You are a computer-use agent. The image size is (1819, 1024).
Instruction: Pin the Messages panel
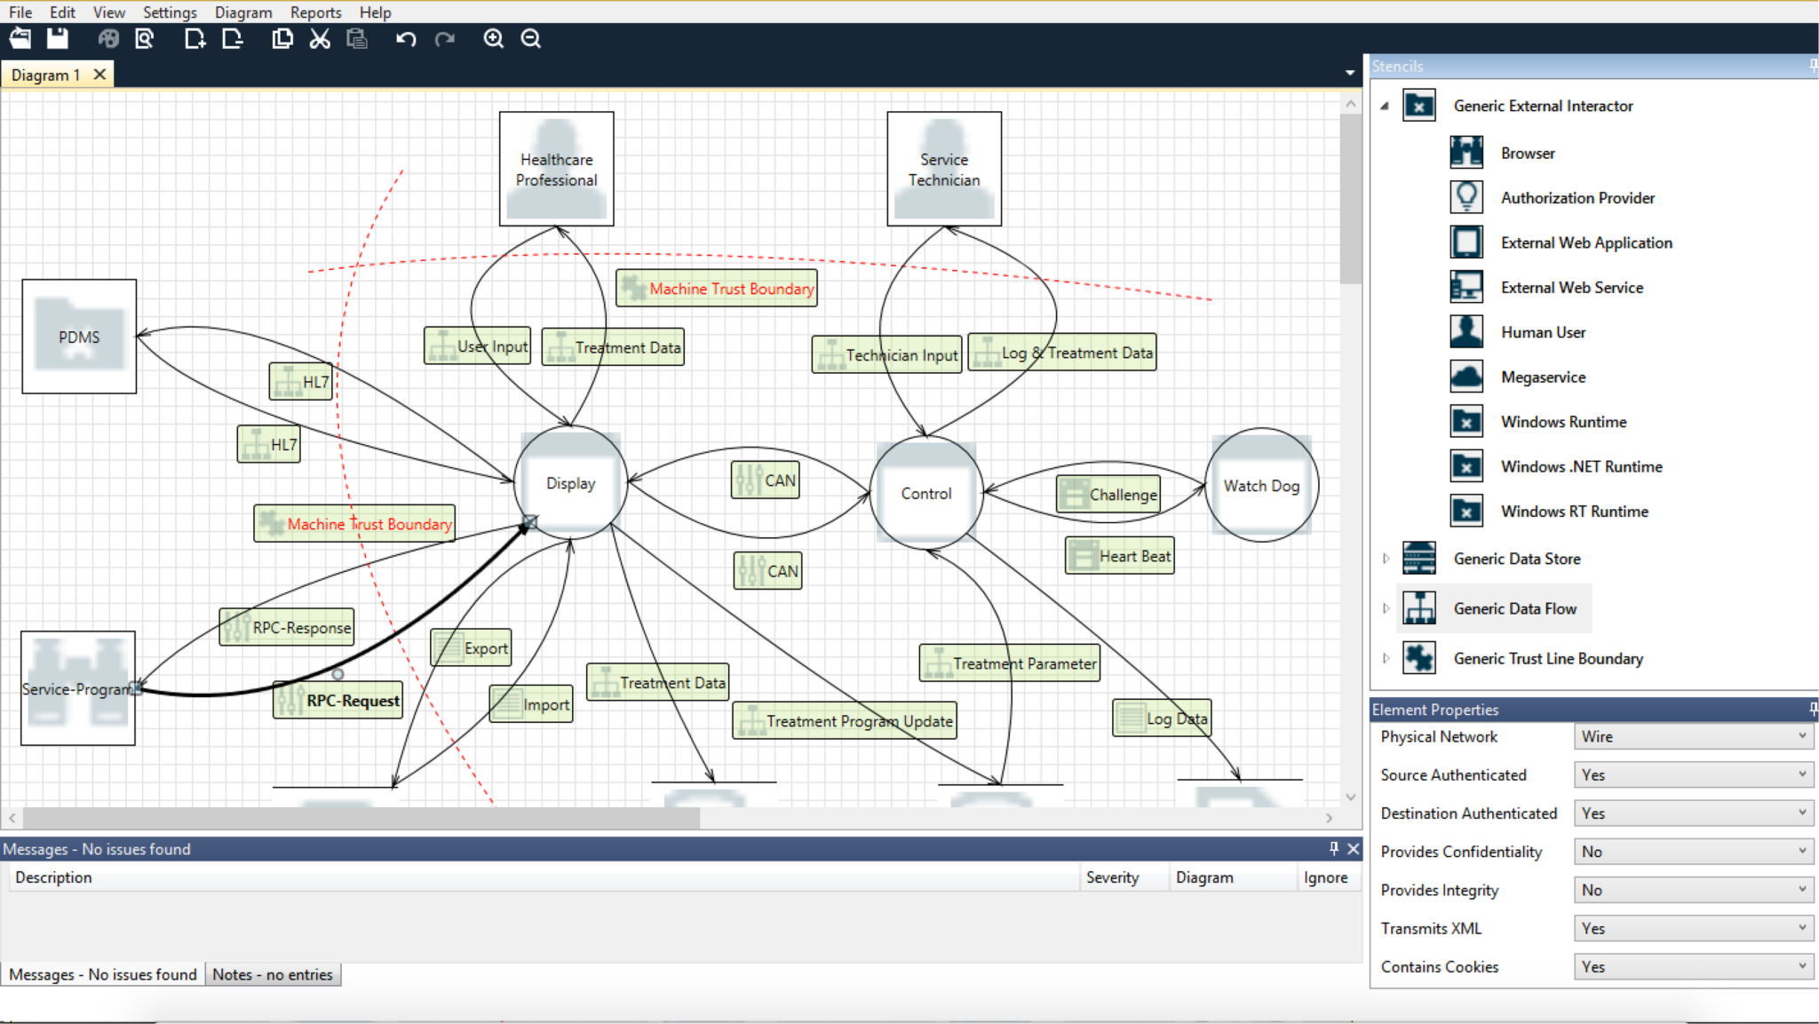[1333, 849]
